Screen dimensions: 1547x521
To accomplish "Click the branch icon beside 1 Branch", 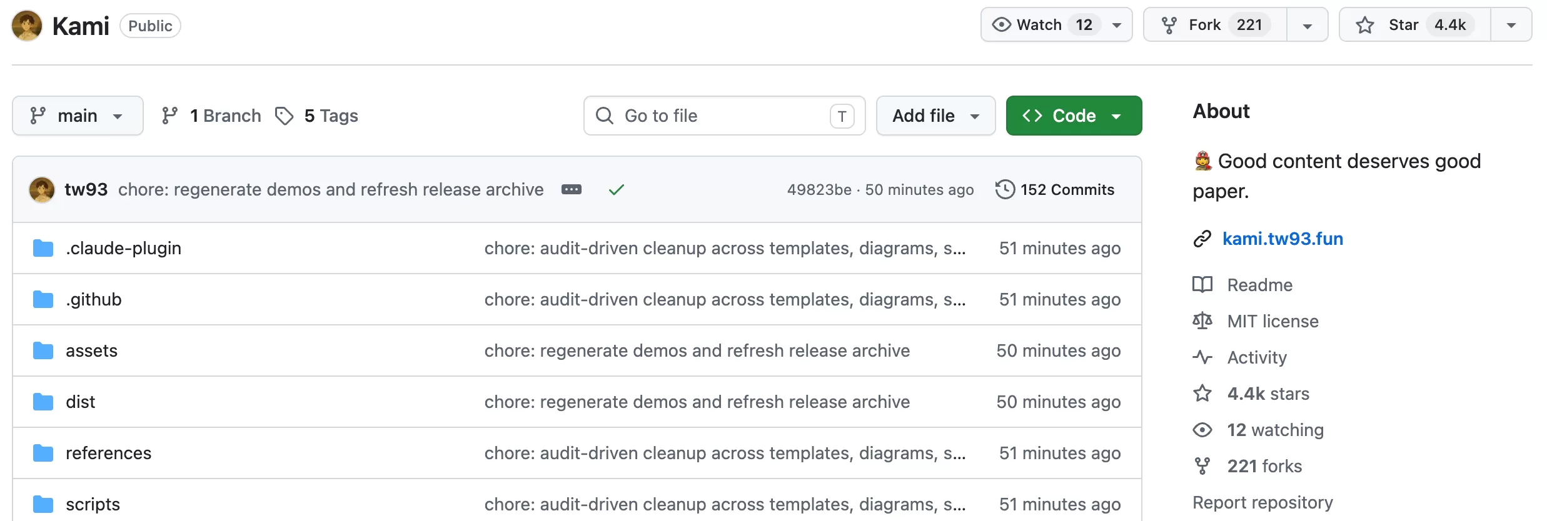I will pos(169,116).
